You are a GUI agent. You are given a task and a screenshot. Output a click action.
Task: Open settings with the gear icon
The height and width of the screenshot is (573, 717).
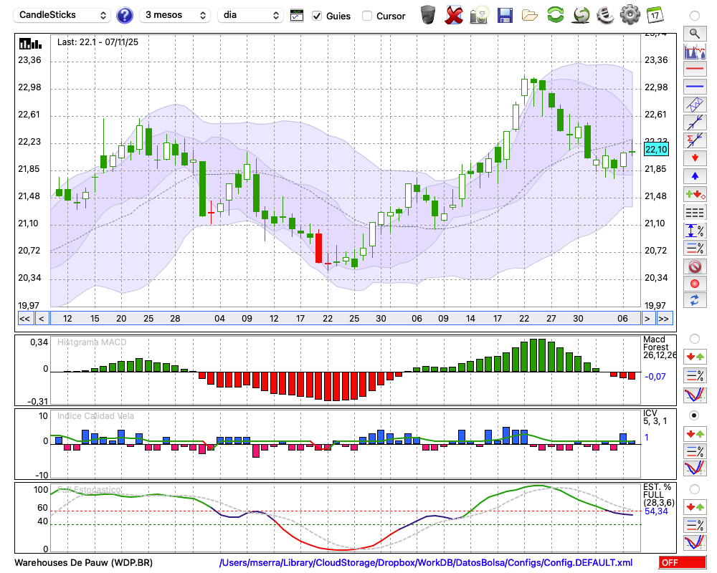click(x=630, y=15)
